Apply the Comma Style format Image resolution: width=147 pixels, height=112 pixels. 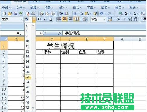[x=124, y=19]
